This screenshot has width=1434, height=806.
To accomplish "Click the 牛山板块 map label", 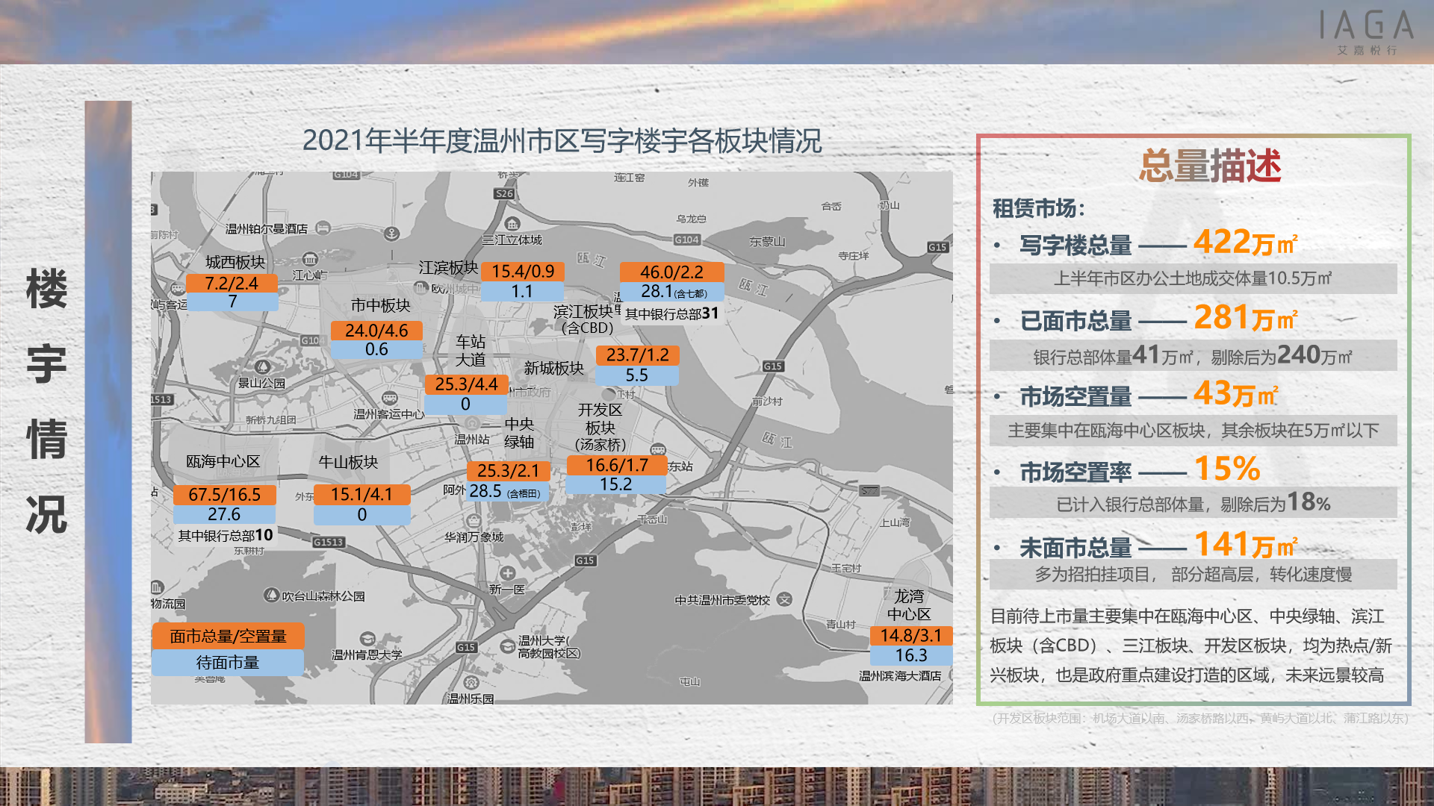I will click(x=348, y=462).
